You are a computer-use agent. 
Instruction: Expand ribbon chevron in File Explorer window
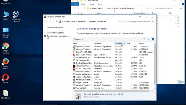coord(180,4)
